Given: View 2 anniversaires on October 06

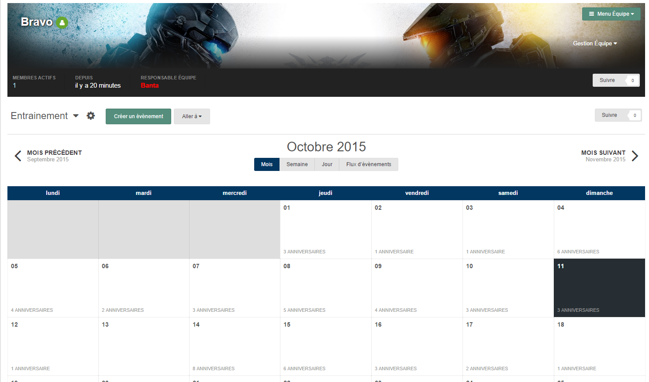Looking at the screenshot, I should click(x=123, y=310).
